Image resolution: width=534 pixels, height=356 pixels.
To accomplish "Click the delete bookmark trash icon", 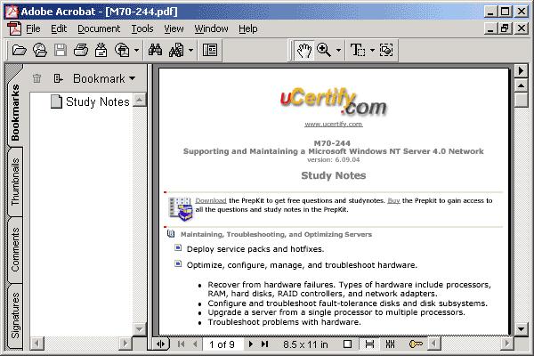I will (x=36, y=78).
